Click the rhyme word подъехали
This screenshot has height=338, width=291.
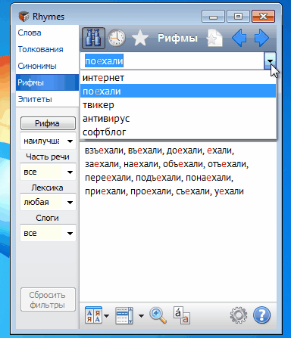[158, 178]
